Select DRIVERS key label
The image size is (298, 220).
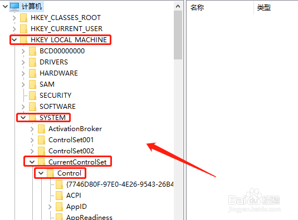[53, 62]
